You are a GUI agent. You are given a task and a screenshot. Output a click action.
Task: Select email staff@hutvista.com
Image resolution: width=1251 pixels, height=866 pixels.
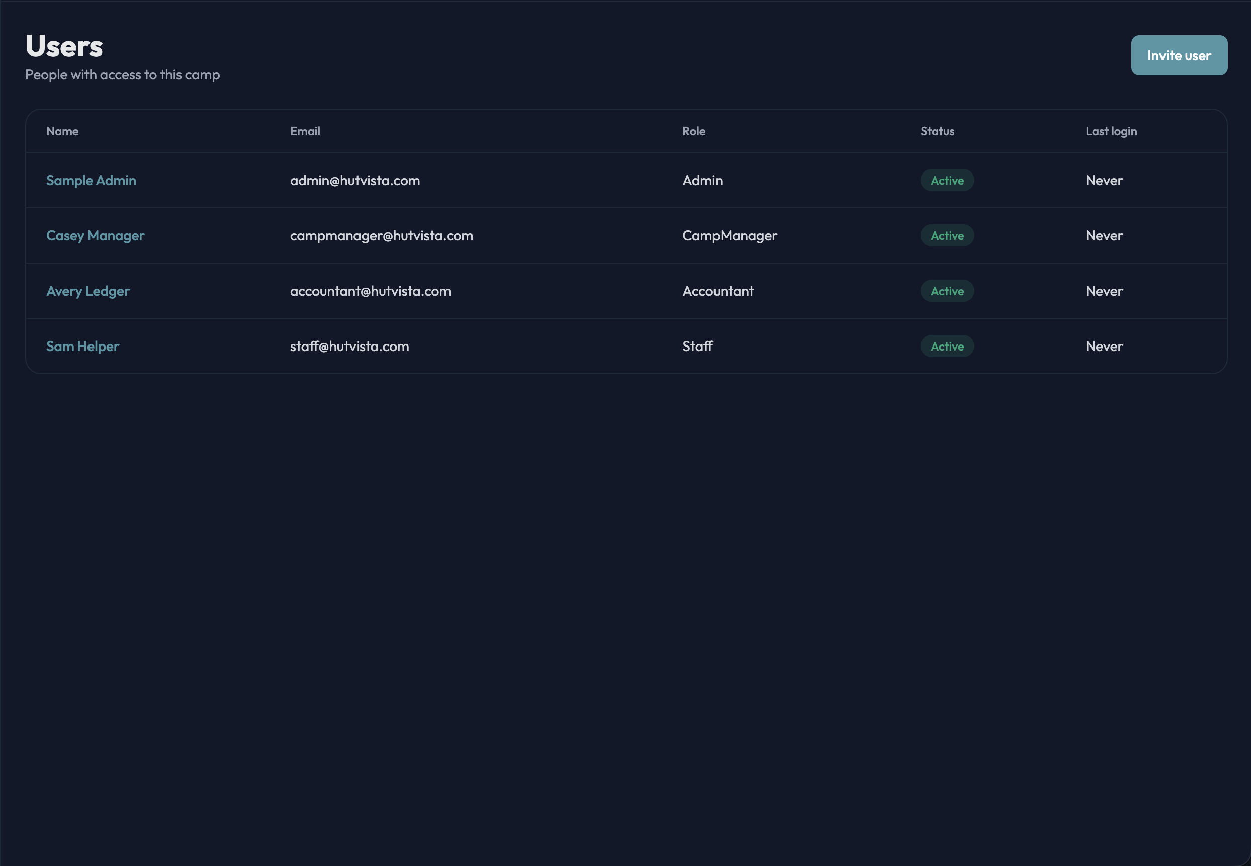click(349, 346)
